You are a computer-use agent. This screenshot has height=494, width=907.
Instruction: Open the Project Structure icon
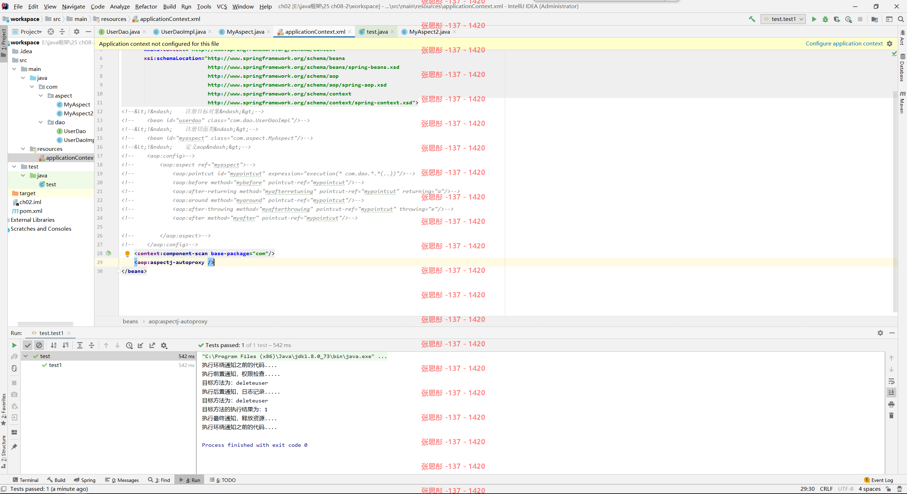point(875,19)
